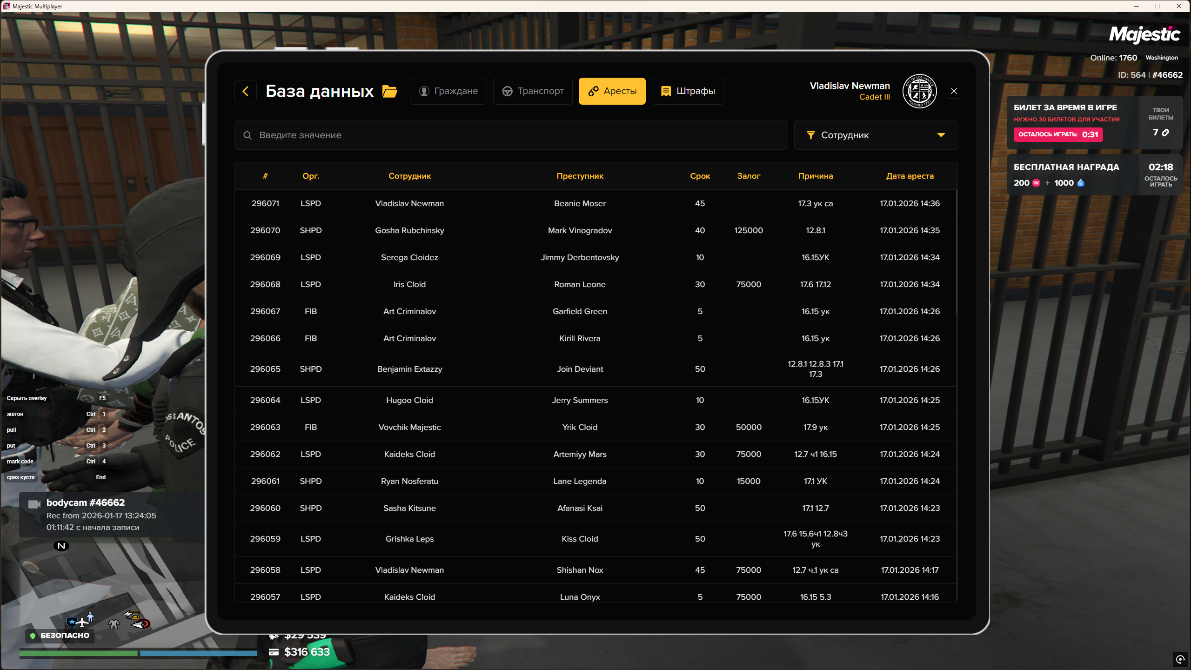Click the folder icon beside База данных
1191x670 pixels.
point(389,91)
